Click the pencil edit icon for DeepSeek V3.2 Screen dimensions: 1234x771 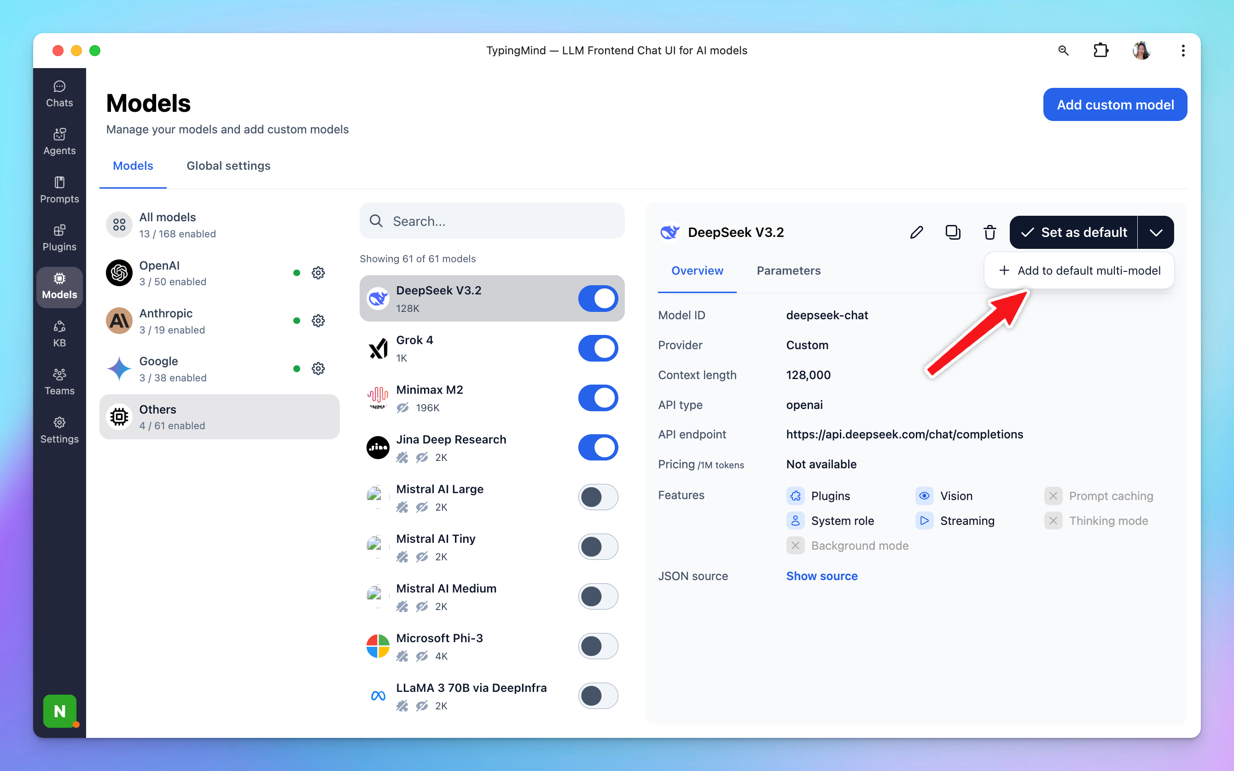[917, 232]
